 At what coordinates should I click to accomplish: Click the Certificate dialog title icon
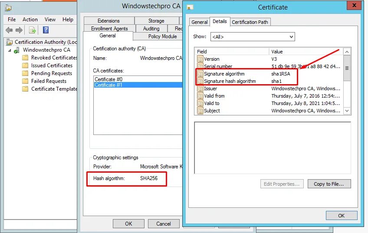point(190,7)
